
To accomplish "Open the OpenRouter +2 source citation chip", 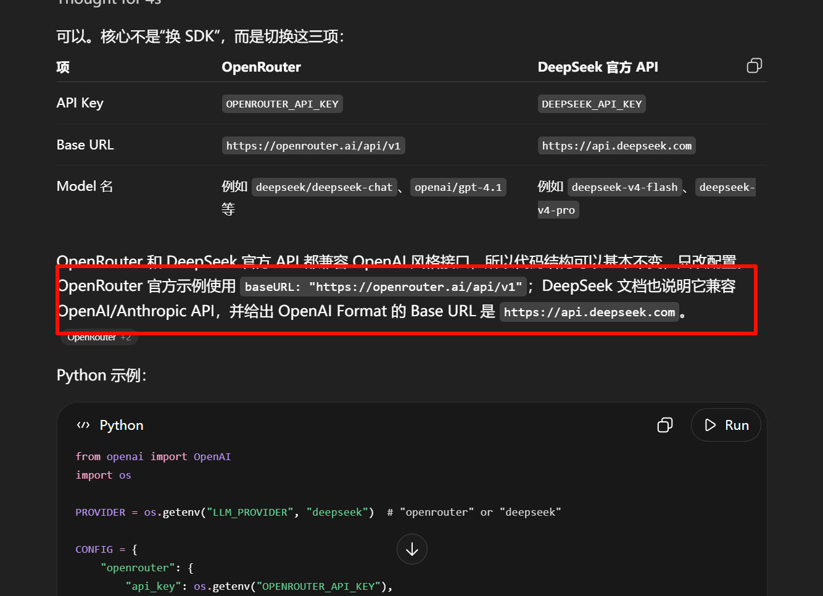I will click(99, 337).
